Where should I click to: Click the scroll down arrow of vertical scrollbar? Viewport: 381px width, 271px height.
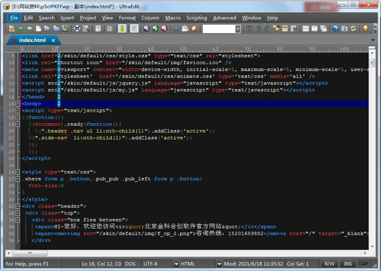point(372,246)
